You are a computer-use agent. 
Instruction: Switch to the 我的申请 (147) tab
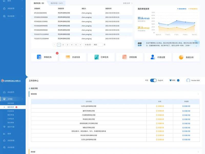coord(57,3)
